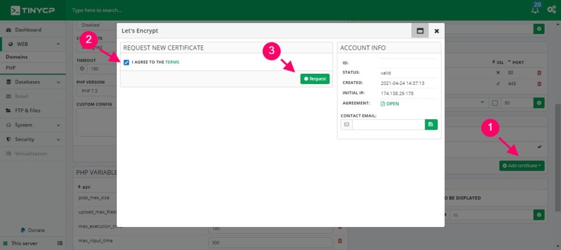The image size is (561, 250).
Task: Click This server in the sidebar footer
Action: pos(24,243)
